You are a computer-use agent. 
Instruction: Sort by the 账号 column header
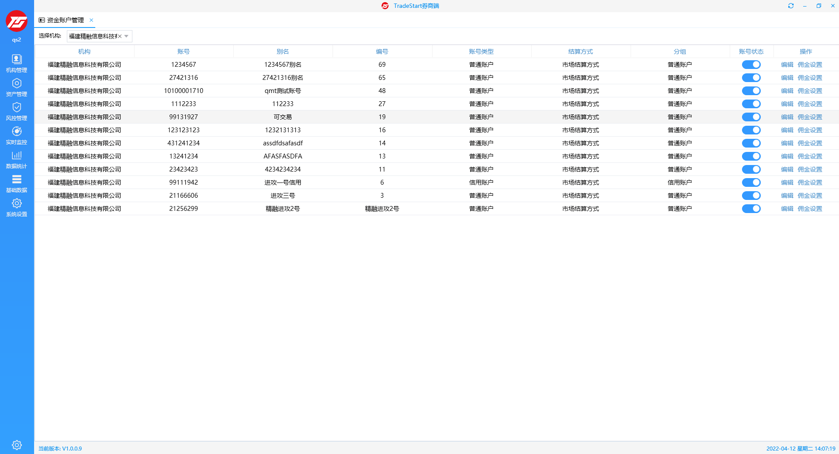coord(184,52)
